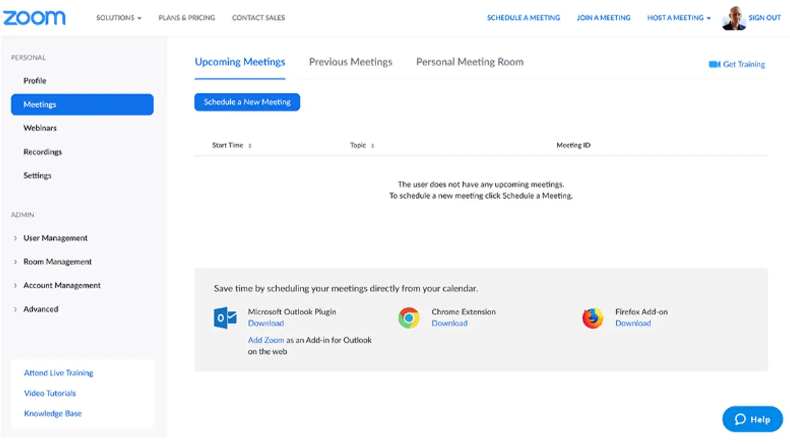The width and height of the screenshot is (790, 444).
Task: Expand the Advanced section
Action: point(40,309)
